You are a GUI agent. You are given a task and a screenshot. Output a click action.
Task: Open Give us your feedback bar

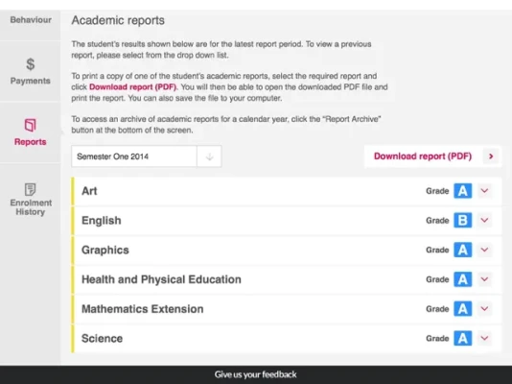pos(256,374)
